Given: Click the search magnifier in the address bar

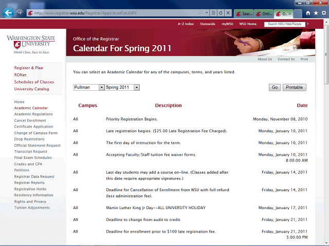Looking at the screenshot, I should coord(200,13).
